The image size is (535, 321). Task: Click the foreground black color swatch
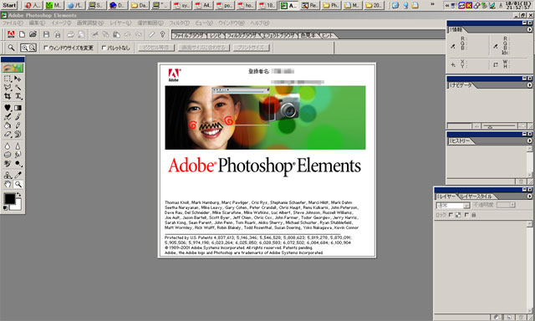[x=9, y=199]
